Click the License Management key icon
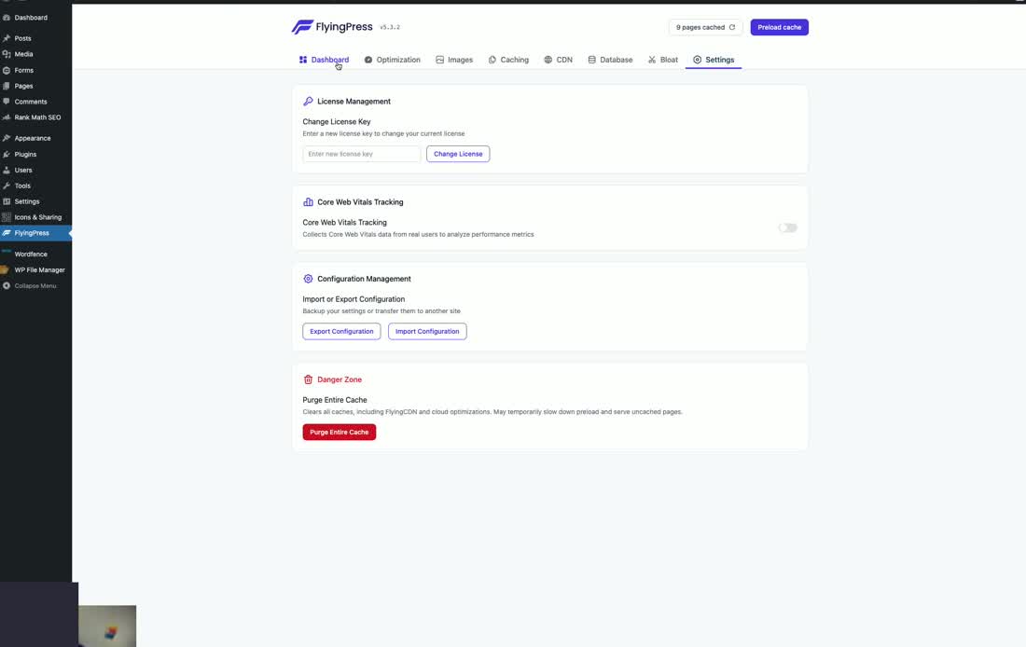This screenshot has width=1026, height=647. pos(308,102)
